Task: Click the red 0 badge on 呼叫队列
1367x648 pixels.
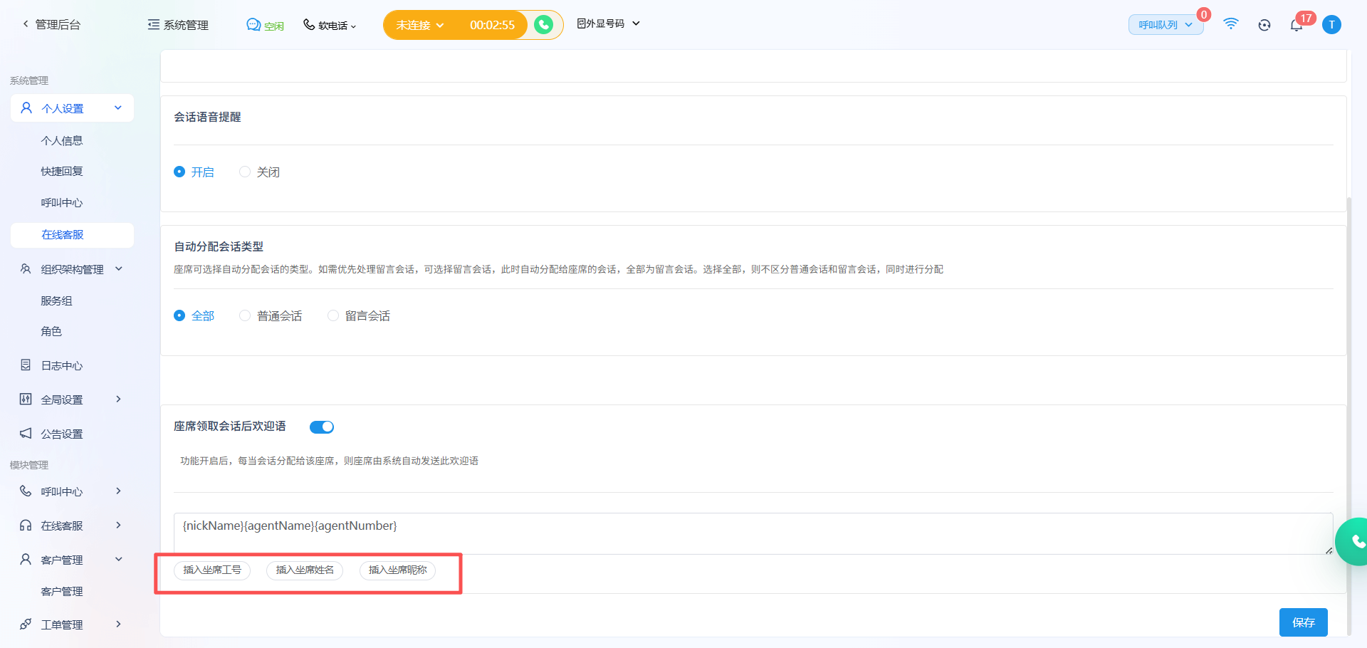Action: (x=1204, y=15)
